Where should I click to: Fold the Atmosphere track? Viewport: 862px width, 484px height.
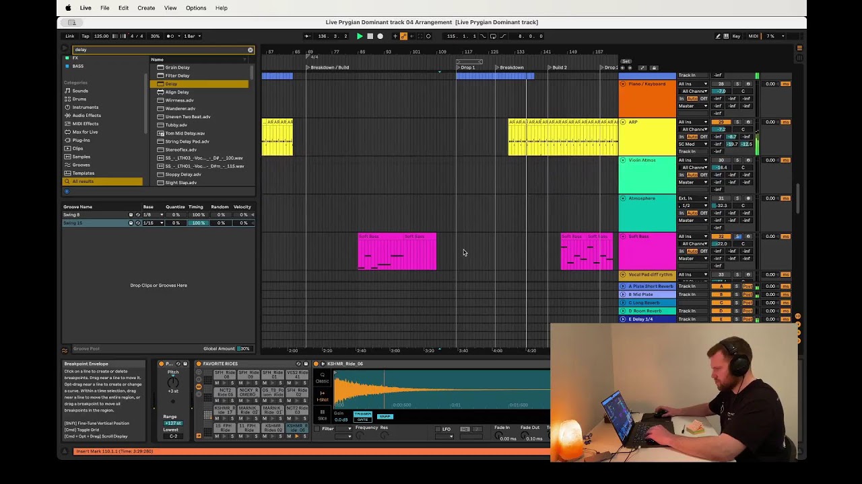(x=623, y=198)
